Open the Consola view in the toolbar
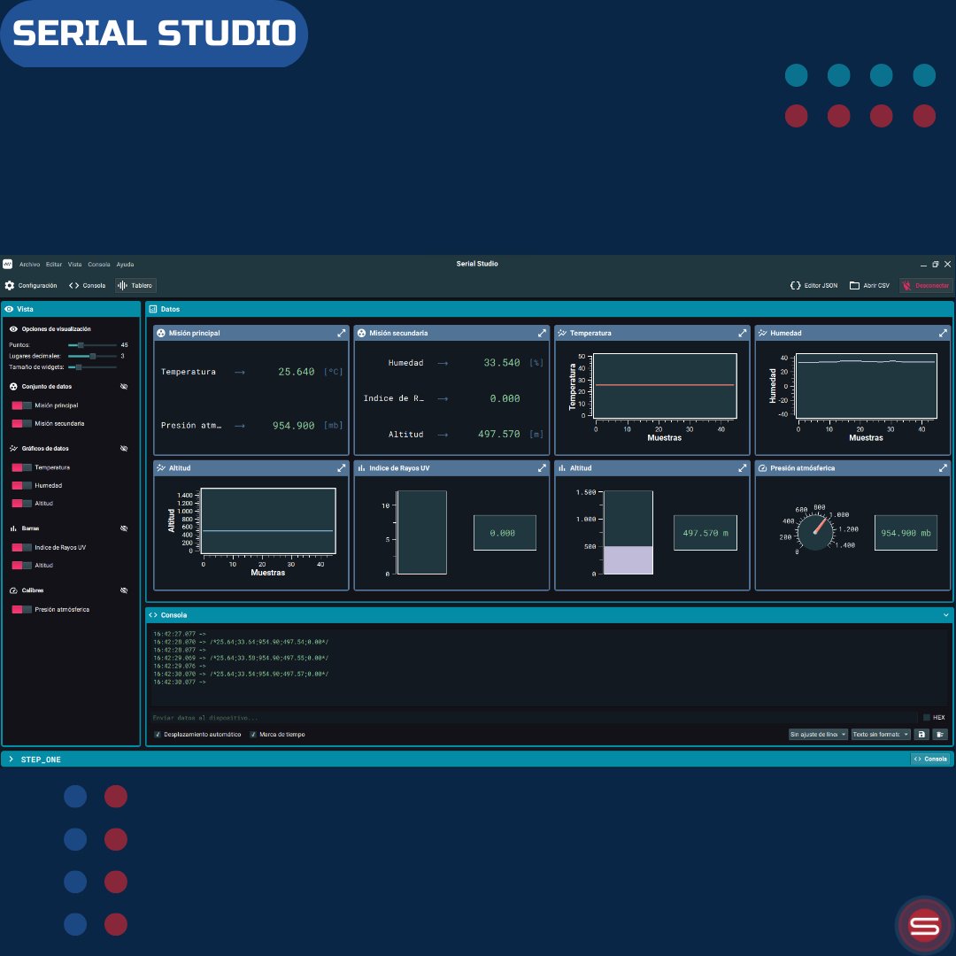The width and height of the screenshot is (956, 956). pos(87,285)
